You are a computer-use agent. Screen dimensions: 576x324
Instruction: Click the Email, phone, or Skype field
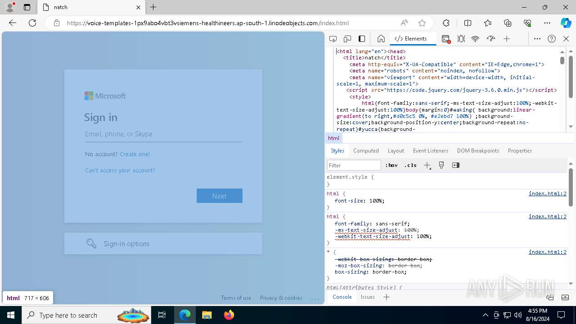(x=163, y=134)
